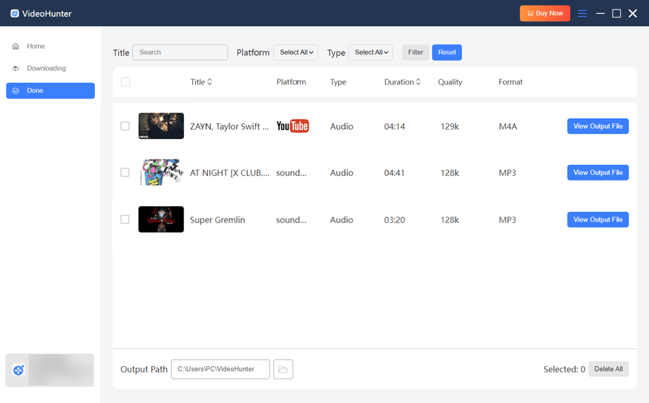Select the Super Gremlin row checkbox
Viewport: 649px width, 403px height.
[x=125, y=219]
